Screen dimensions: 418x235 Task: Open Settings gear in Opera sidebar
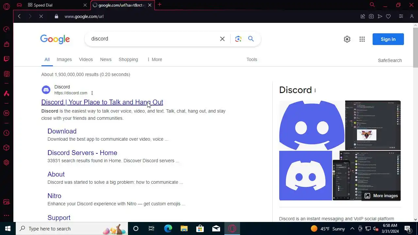click(x=7, y=163)
